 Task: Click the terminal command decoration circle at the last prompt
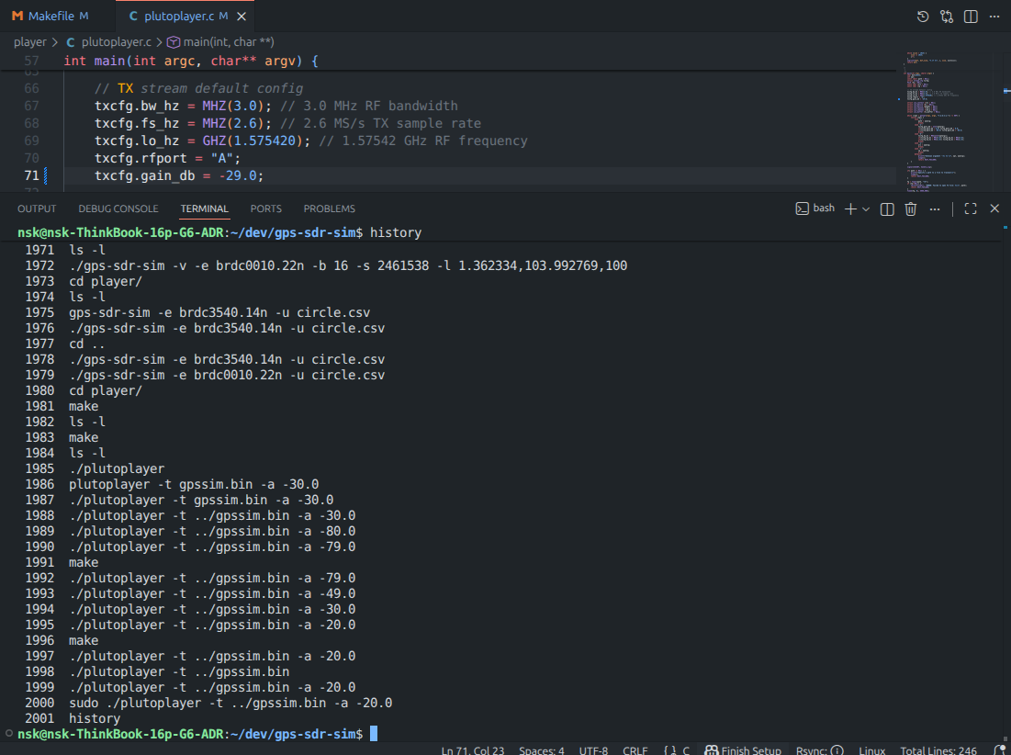pos(8,733)
